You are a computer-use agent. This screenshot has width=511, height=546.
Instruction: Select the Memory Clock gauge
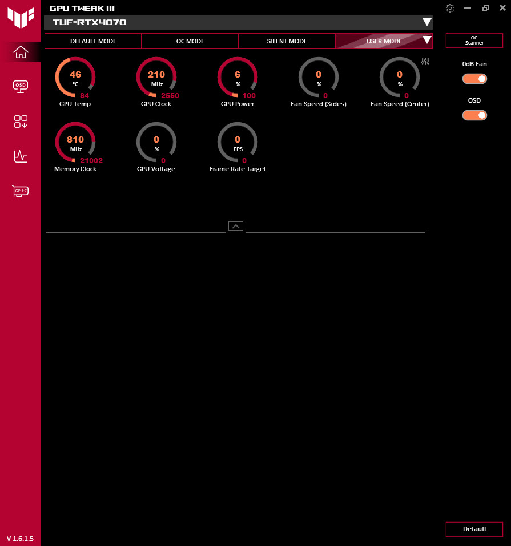click(x=75, y=143)
